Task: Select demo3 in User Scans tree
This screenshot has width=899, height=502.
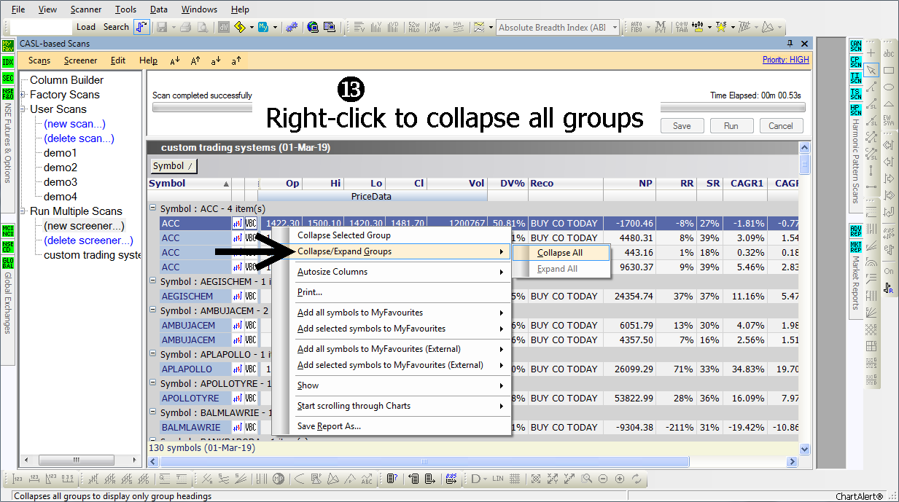Action: click(x=61, y=182)
